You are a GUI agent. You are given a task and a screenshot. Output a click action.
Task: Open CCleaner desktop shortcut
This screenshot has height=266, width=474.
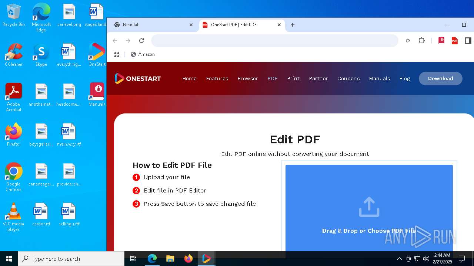[x=14, y=55]
